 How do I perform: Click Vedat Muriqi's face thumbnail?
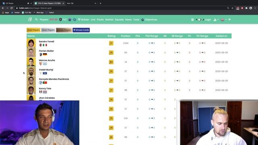click(31, 71)
